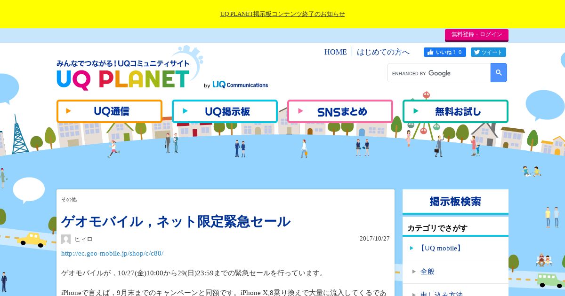Go to the HOME page
565x296 pixels.
pos(335,52)
